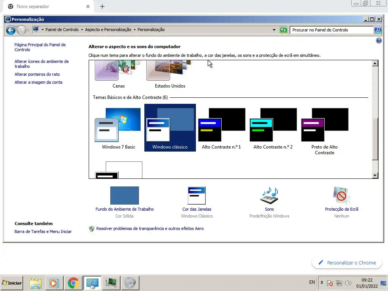Open the Iniciar start menu
The image size is (388, 291).
pyautogui.click(x=12, y=283)
